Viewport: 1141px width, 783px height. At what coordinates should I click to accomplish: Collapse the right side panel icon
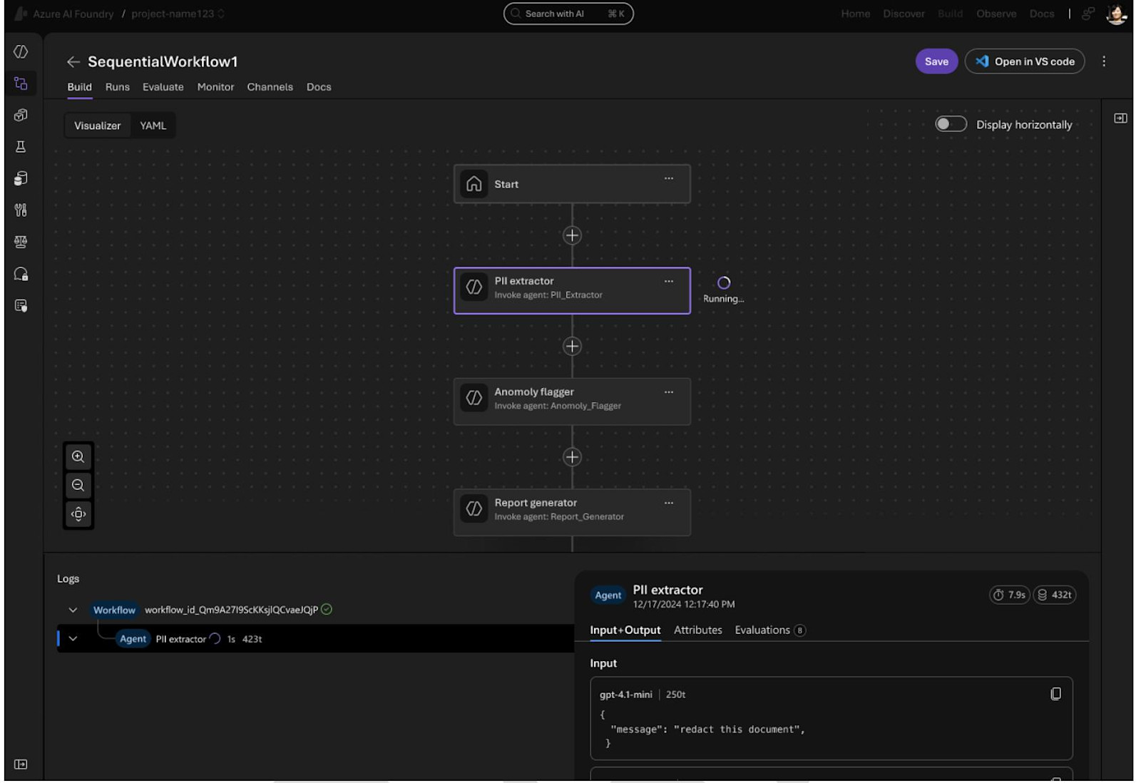point(1120,118)
